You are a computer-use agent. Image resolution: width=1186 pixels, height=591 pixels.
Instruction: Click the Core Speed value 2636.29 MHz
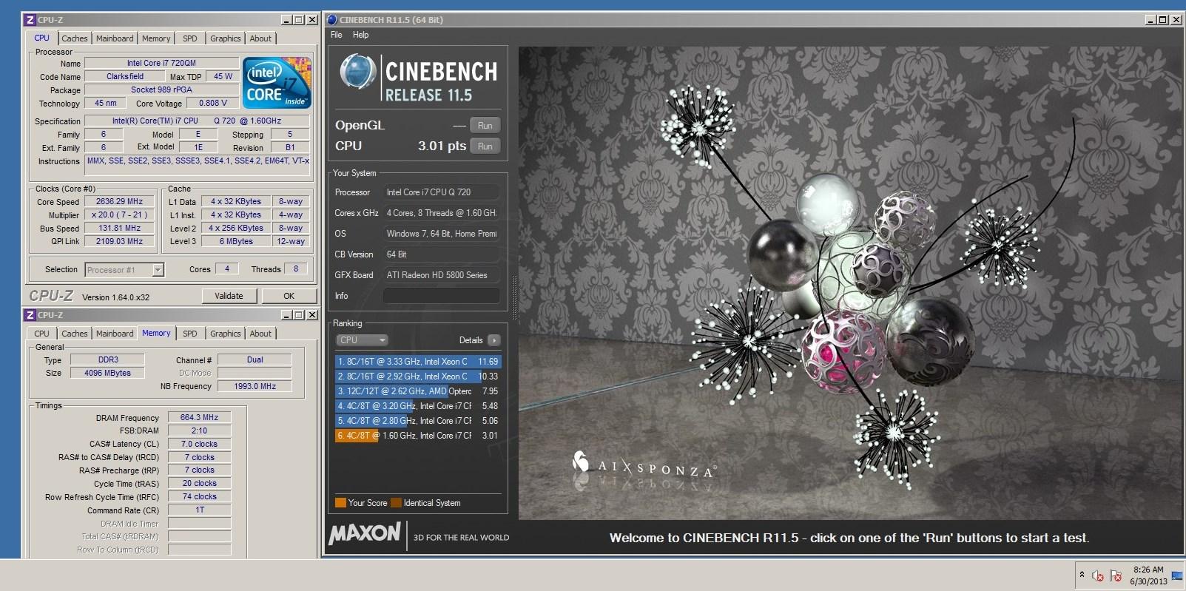coord(119,201)
